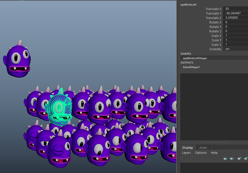Click the Translate Z value field
Image resolution: width=248 pixels, height=173 pixels.
(235, 18)
